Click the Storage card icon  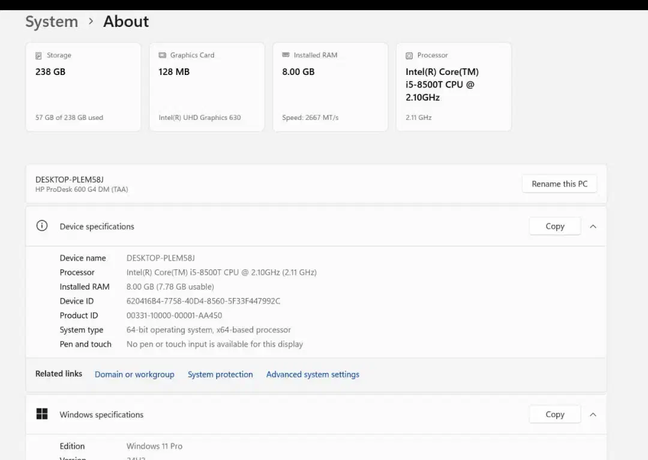pyautogui.click(x=39, y=55)
